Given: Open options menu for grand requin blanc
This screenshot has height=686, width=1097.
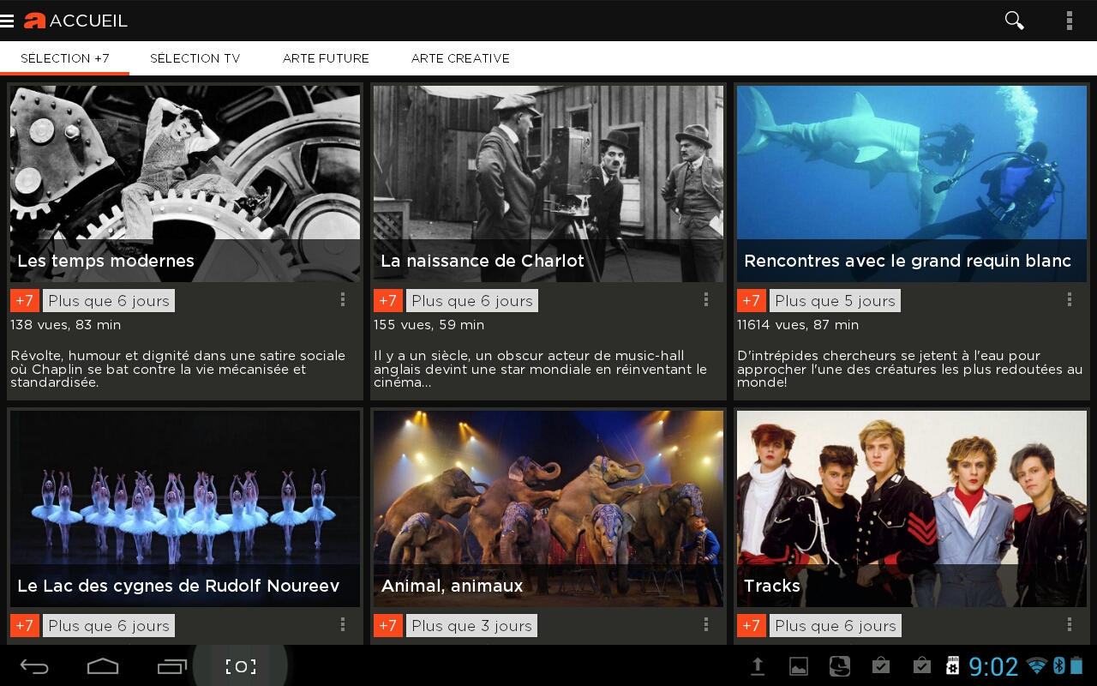Looking at the screenshot, I should (1069, 299).
